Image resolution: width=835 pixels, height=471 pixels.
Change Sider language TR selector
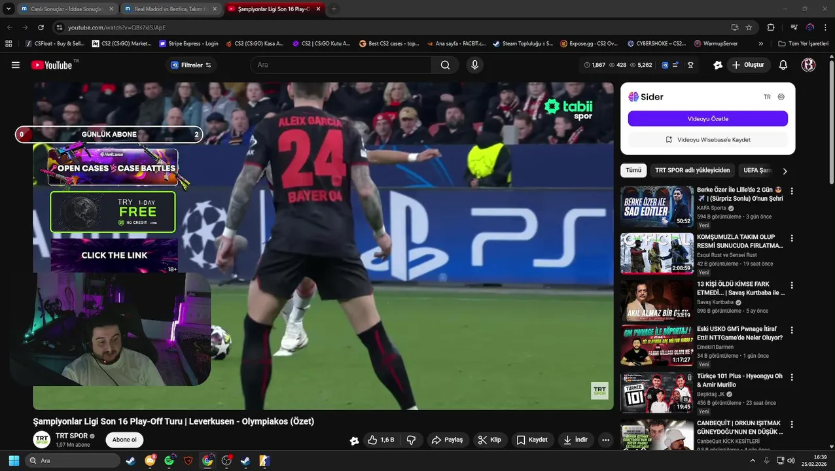click(767, 97)
